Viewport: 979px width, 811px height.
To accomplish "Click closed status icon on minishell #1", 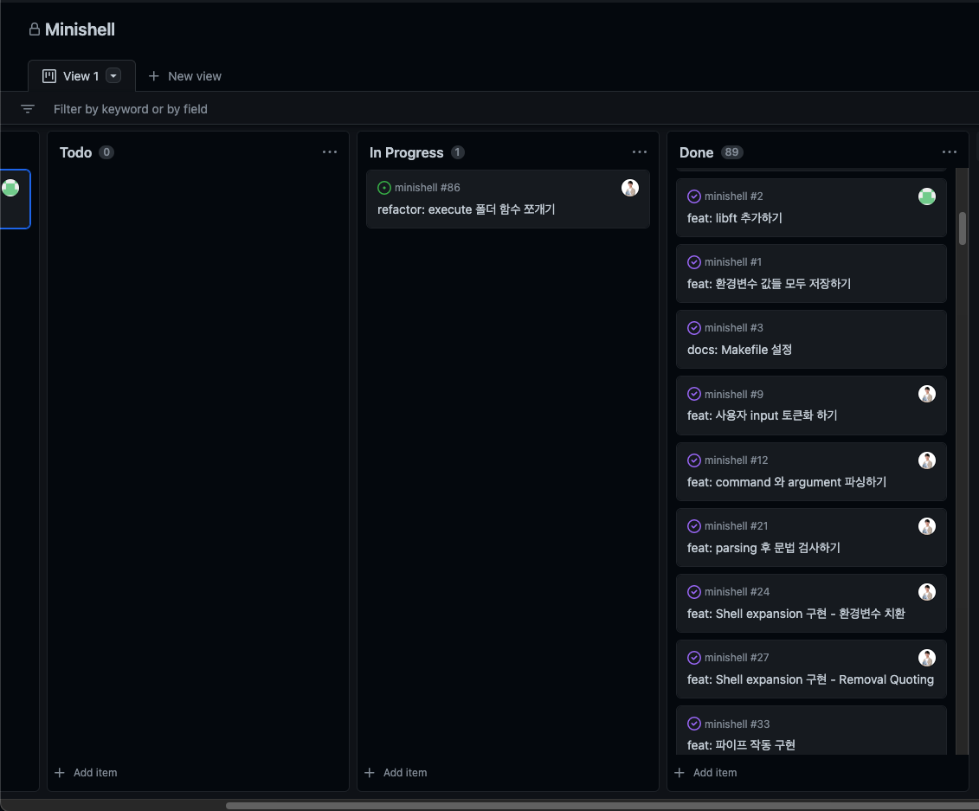I will coord(694,262).
